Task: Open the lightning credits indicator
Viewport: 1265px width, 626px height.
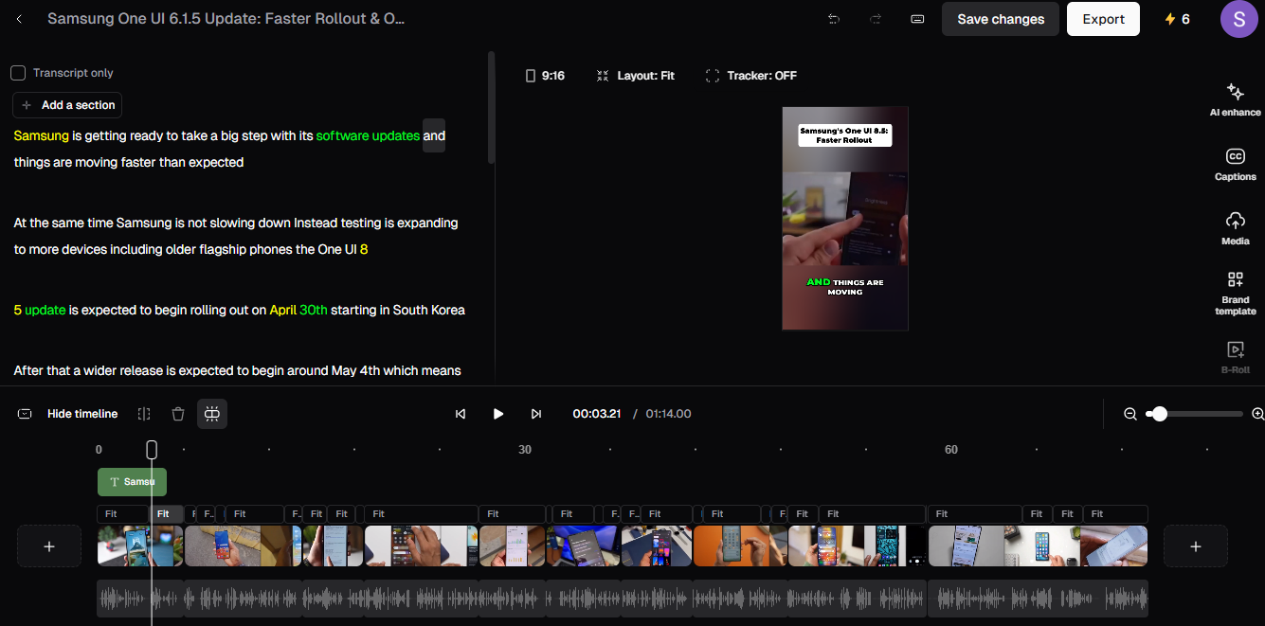Action: [1177, 19]
